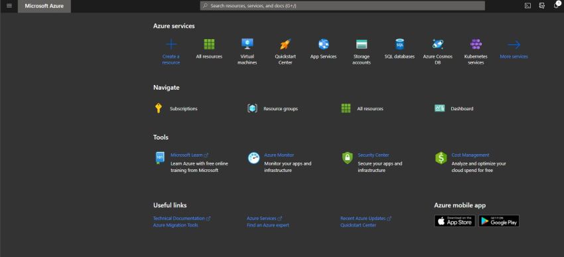
Task: Open the App Services icon
Action: pos(323,44)
